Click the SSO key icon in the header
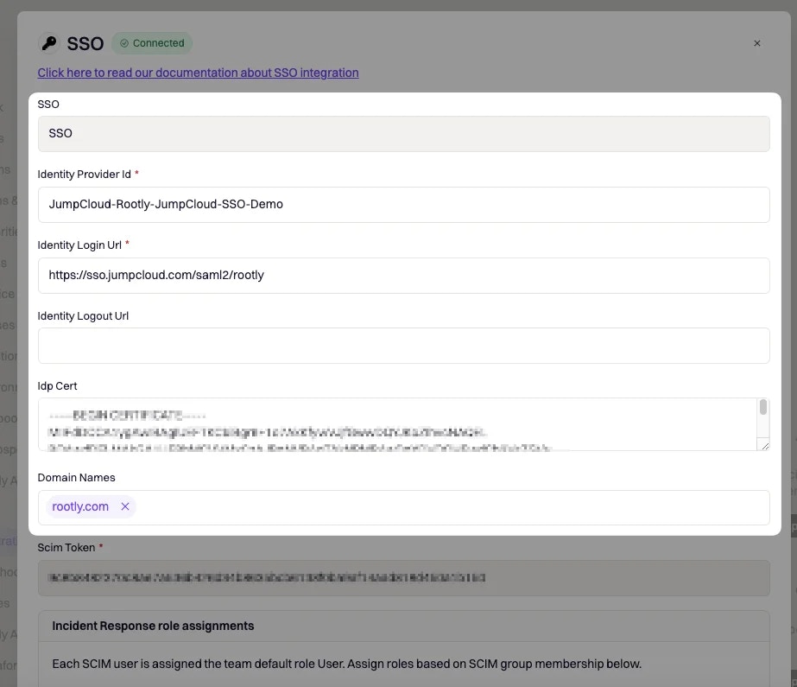797x687 pixels. point(49,43)
